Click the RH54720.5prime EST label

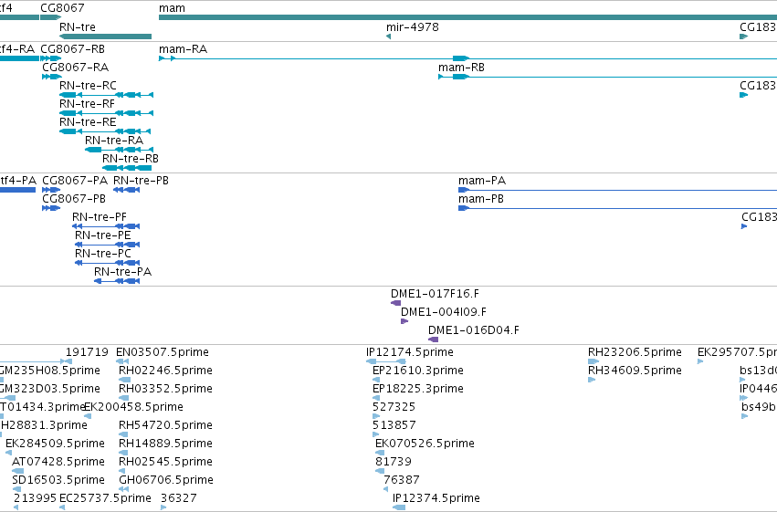(165, 425)
